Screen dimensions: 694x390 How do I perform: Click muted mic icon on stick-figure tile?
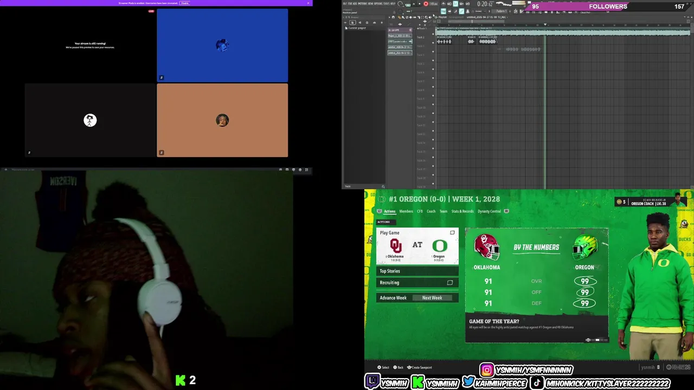[29, 153]
